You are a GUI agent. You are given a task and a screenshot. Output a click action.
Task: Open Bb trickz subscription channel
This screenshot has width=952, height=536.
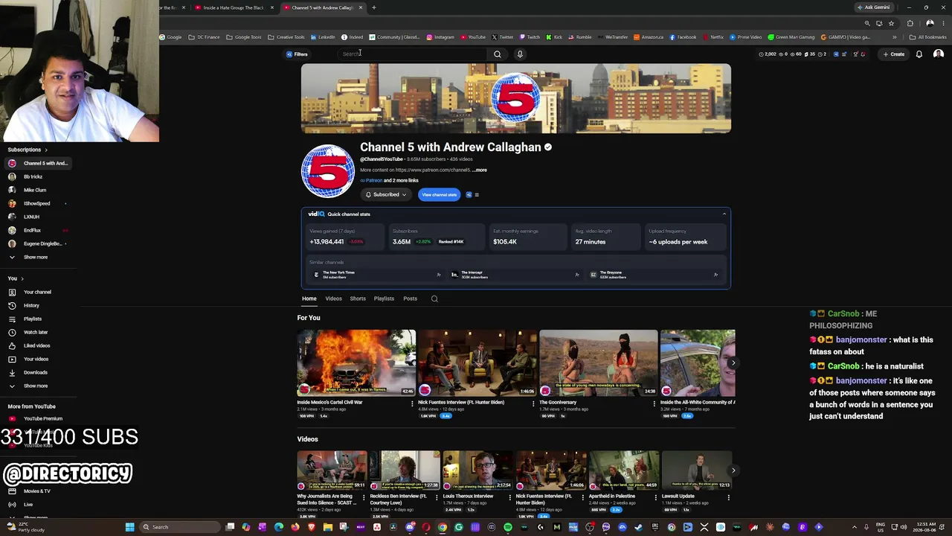33,176
